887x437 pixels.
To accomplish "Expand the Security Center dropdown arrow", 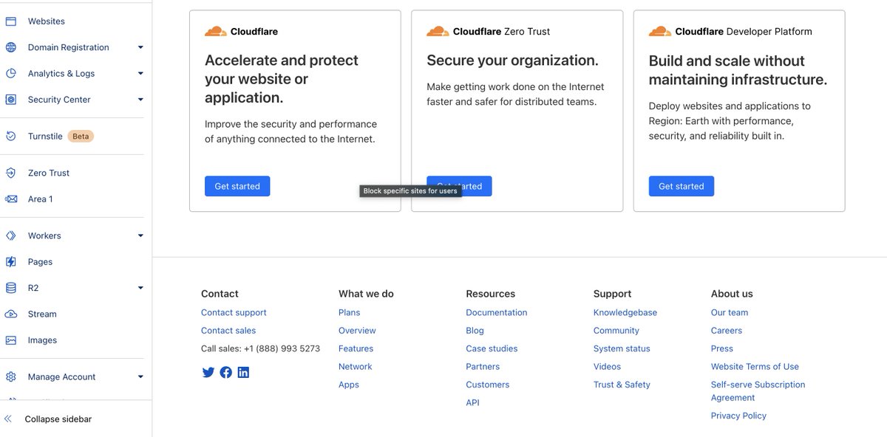I will tap(140, 100).
